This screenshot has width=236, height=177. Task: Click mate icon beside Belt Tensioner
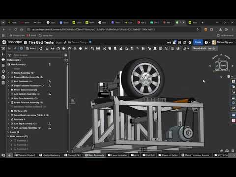pyautogui.click(x=50, y=81)
